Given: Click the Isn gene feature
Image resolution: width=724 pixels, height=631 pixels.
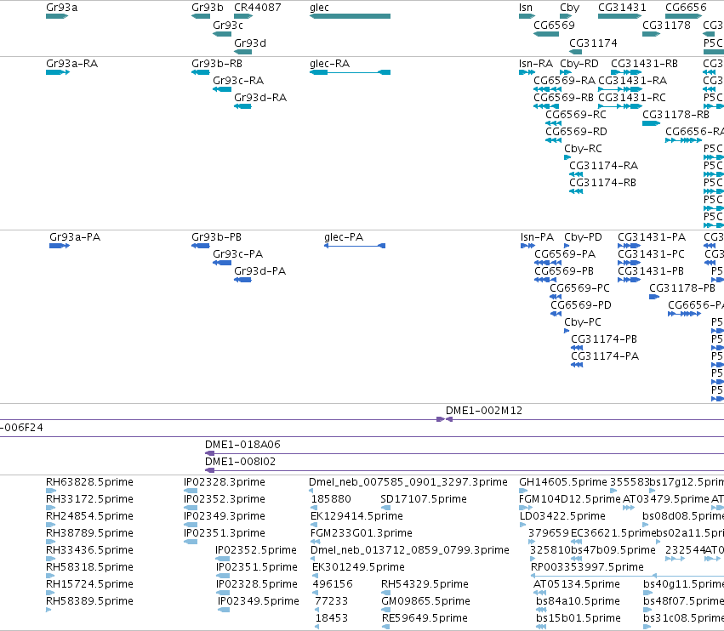Looking at the screenshot, I should pyautogui.click(x=527, y=16).
